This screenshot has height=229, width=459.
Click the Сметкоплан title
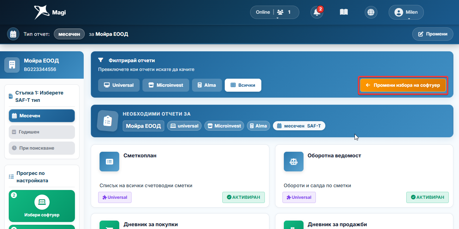coord(140,156)
